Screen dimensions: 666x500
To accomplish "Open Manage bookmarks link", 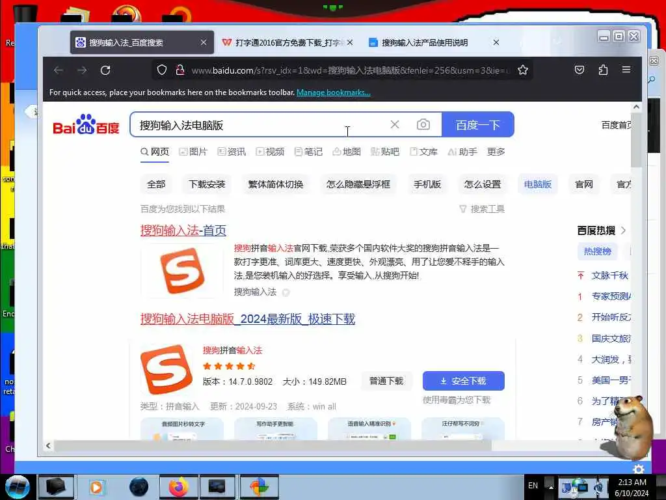I will (x=334, y=92).
